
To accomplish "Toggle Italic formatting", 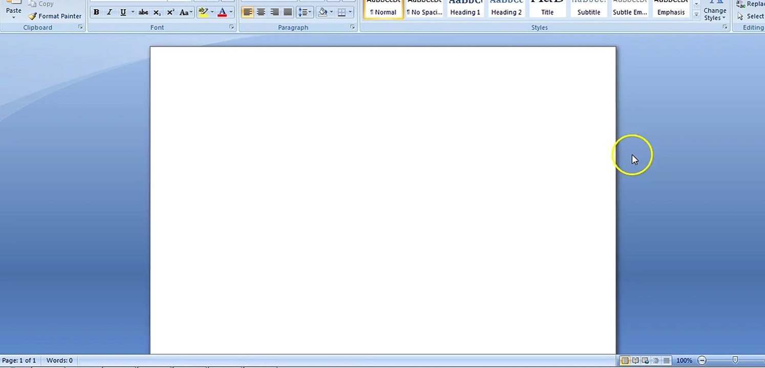I will click(109, 12).
